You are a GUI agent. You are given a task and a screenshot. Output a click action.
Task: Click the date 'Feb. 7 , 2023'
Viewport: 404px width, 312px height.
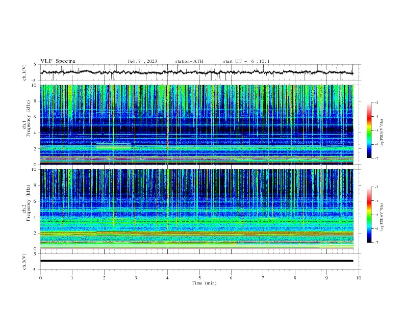click(x=142, y=61)
